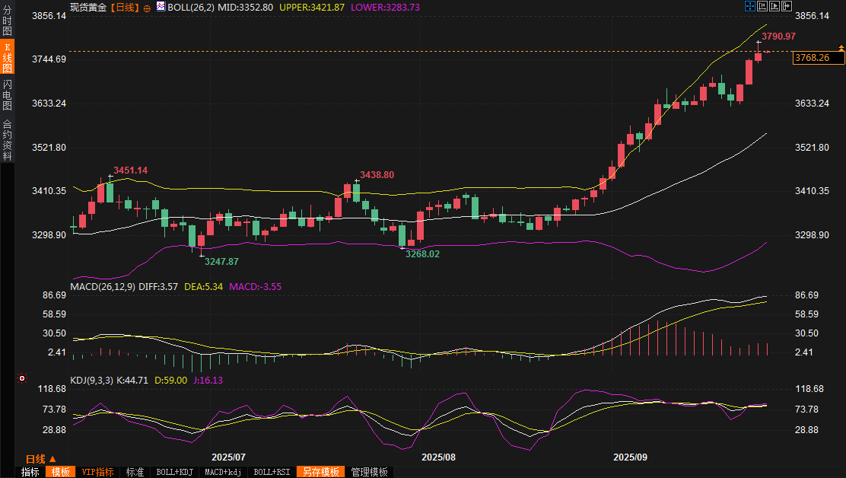Click the 3790.97 high price marker
Screen dimensions: 846x478
tap(778, 36)
